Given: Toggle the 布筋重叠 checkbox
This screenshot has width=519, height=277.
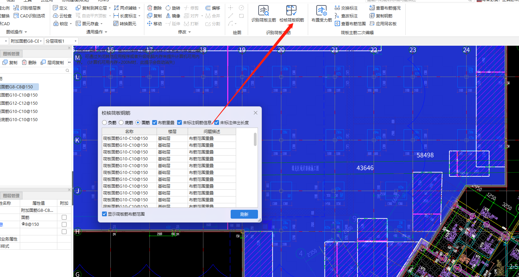Looking at the screenshot, I should coord(155,122).
